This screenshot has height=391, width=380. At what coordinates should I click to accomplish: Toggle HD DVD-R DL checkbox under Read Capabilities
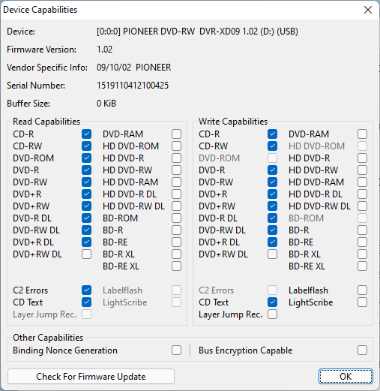pos(176,194)
